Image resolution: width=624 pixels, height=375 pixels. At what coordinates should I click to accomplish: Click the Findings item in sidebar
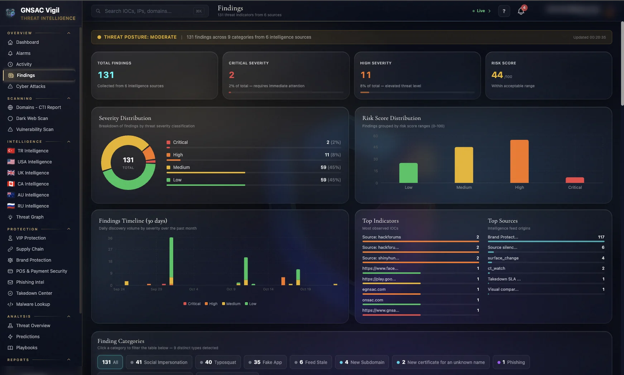(39, 75)
